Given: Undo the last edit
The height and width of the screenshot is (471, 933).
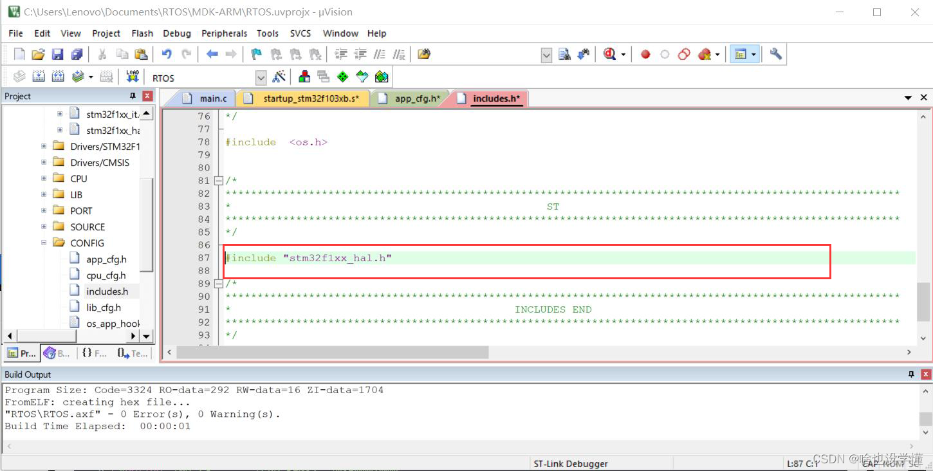Looking at the screenshot, I should click(167, 54).
